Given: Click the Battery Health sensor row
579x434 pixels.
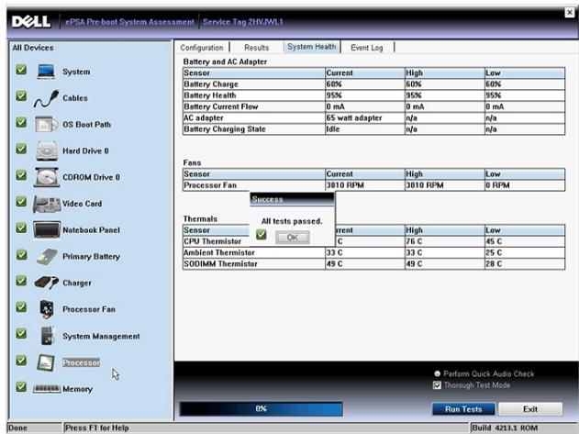Looking at the screenshot, I should (373, 95).
